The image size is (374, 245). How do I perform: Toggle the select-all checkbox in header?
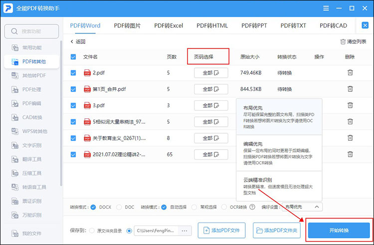point(73,57)
